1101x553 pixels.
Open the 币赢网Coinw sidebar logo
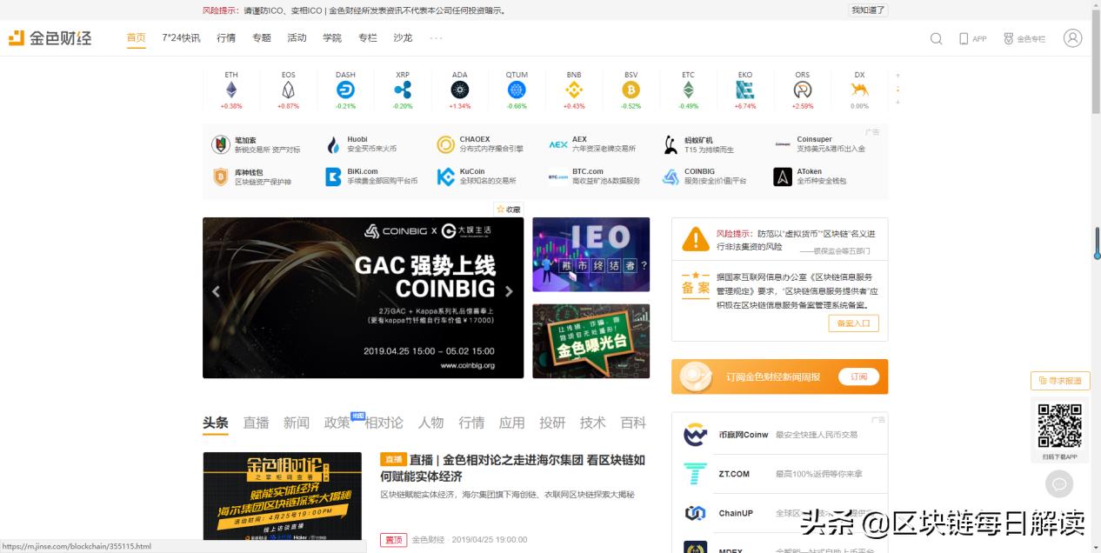click(695, 434)
